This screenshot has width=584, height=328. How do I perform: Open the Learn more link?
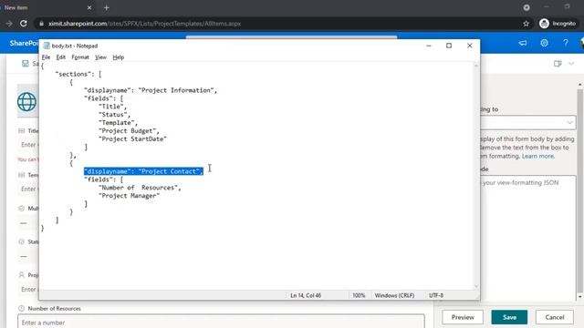tap(537, 156)
